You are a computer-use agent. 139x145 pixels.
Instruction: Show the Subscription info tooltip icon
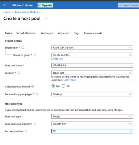23,48
